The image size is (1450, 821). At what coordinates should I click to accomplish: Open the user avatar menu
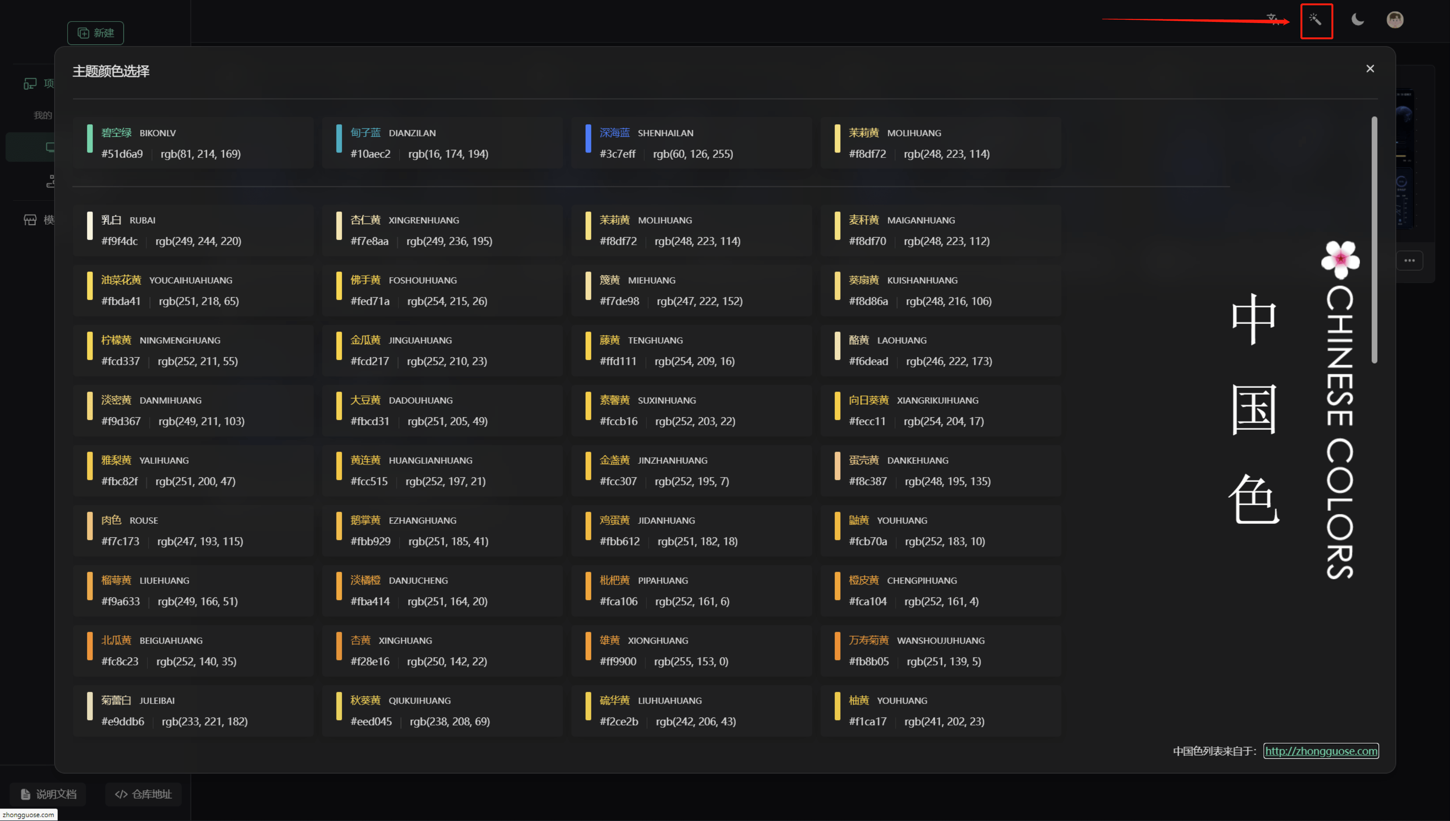(x=1395, y=20)
